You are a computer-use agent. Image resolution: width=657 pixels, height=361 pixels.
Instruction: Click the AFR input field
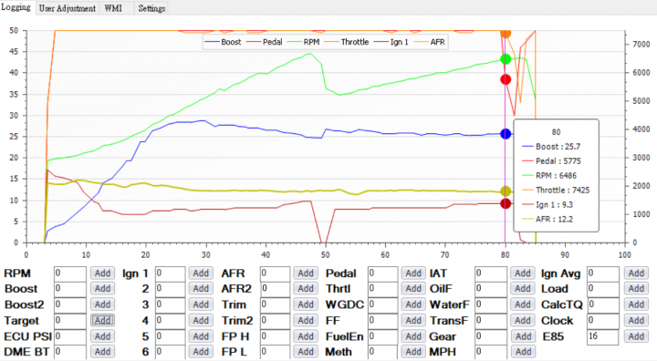(275, 273)
